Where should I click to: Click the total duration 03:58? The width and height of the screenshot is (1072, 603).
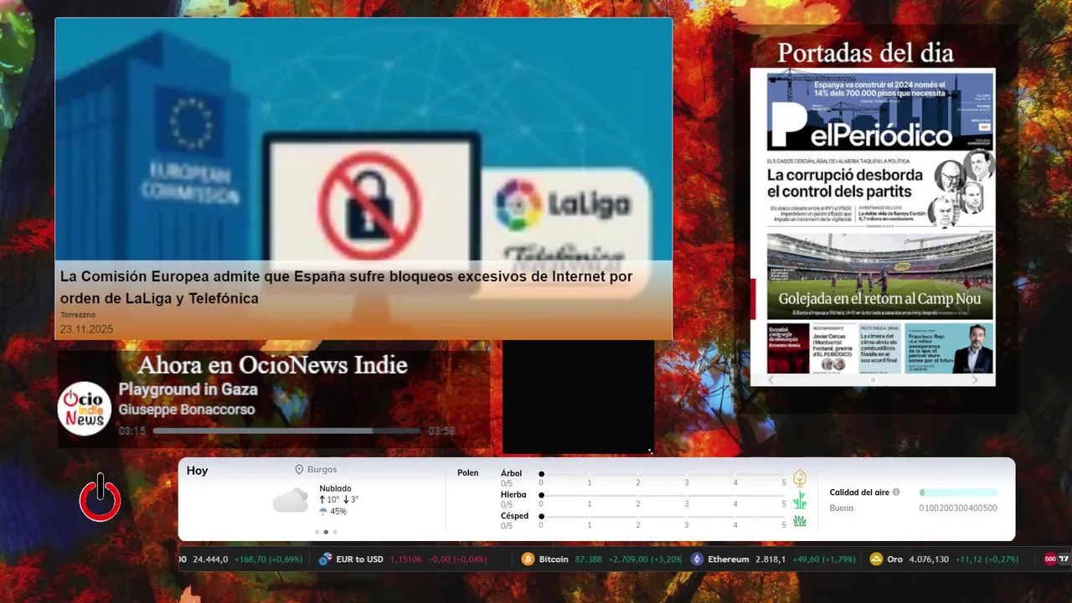pos(441,431)
